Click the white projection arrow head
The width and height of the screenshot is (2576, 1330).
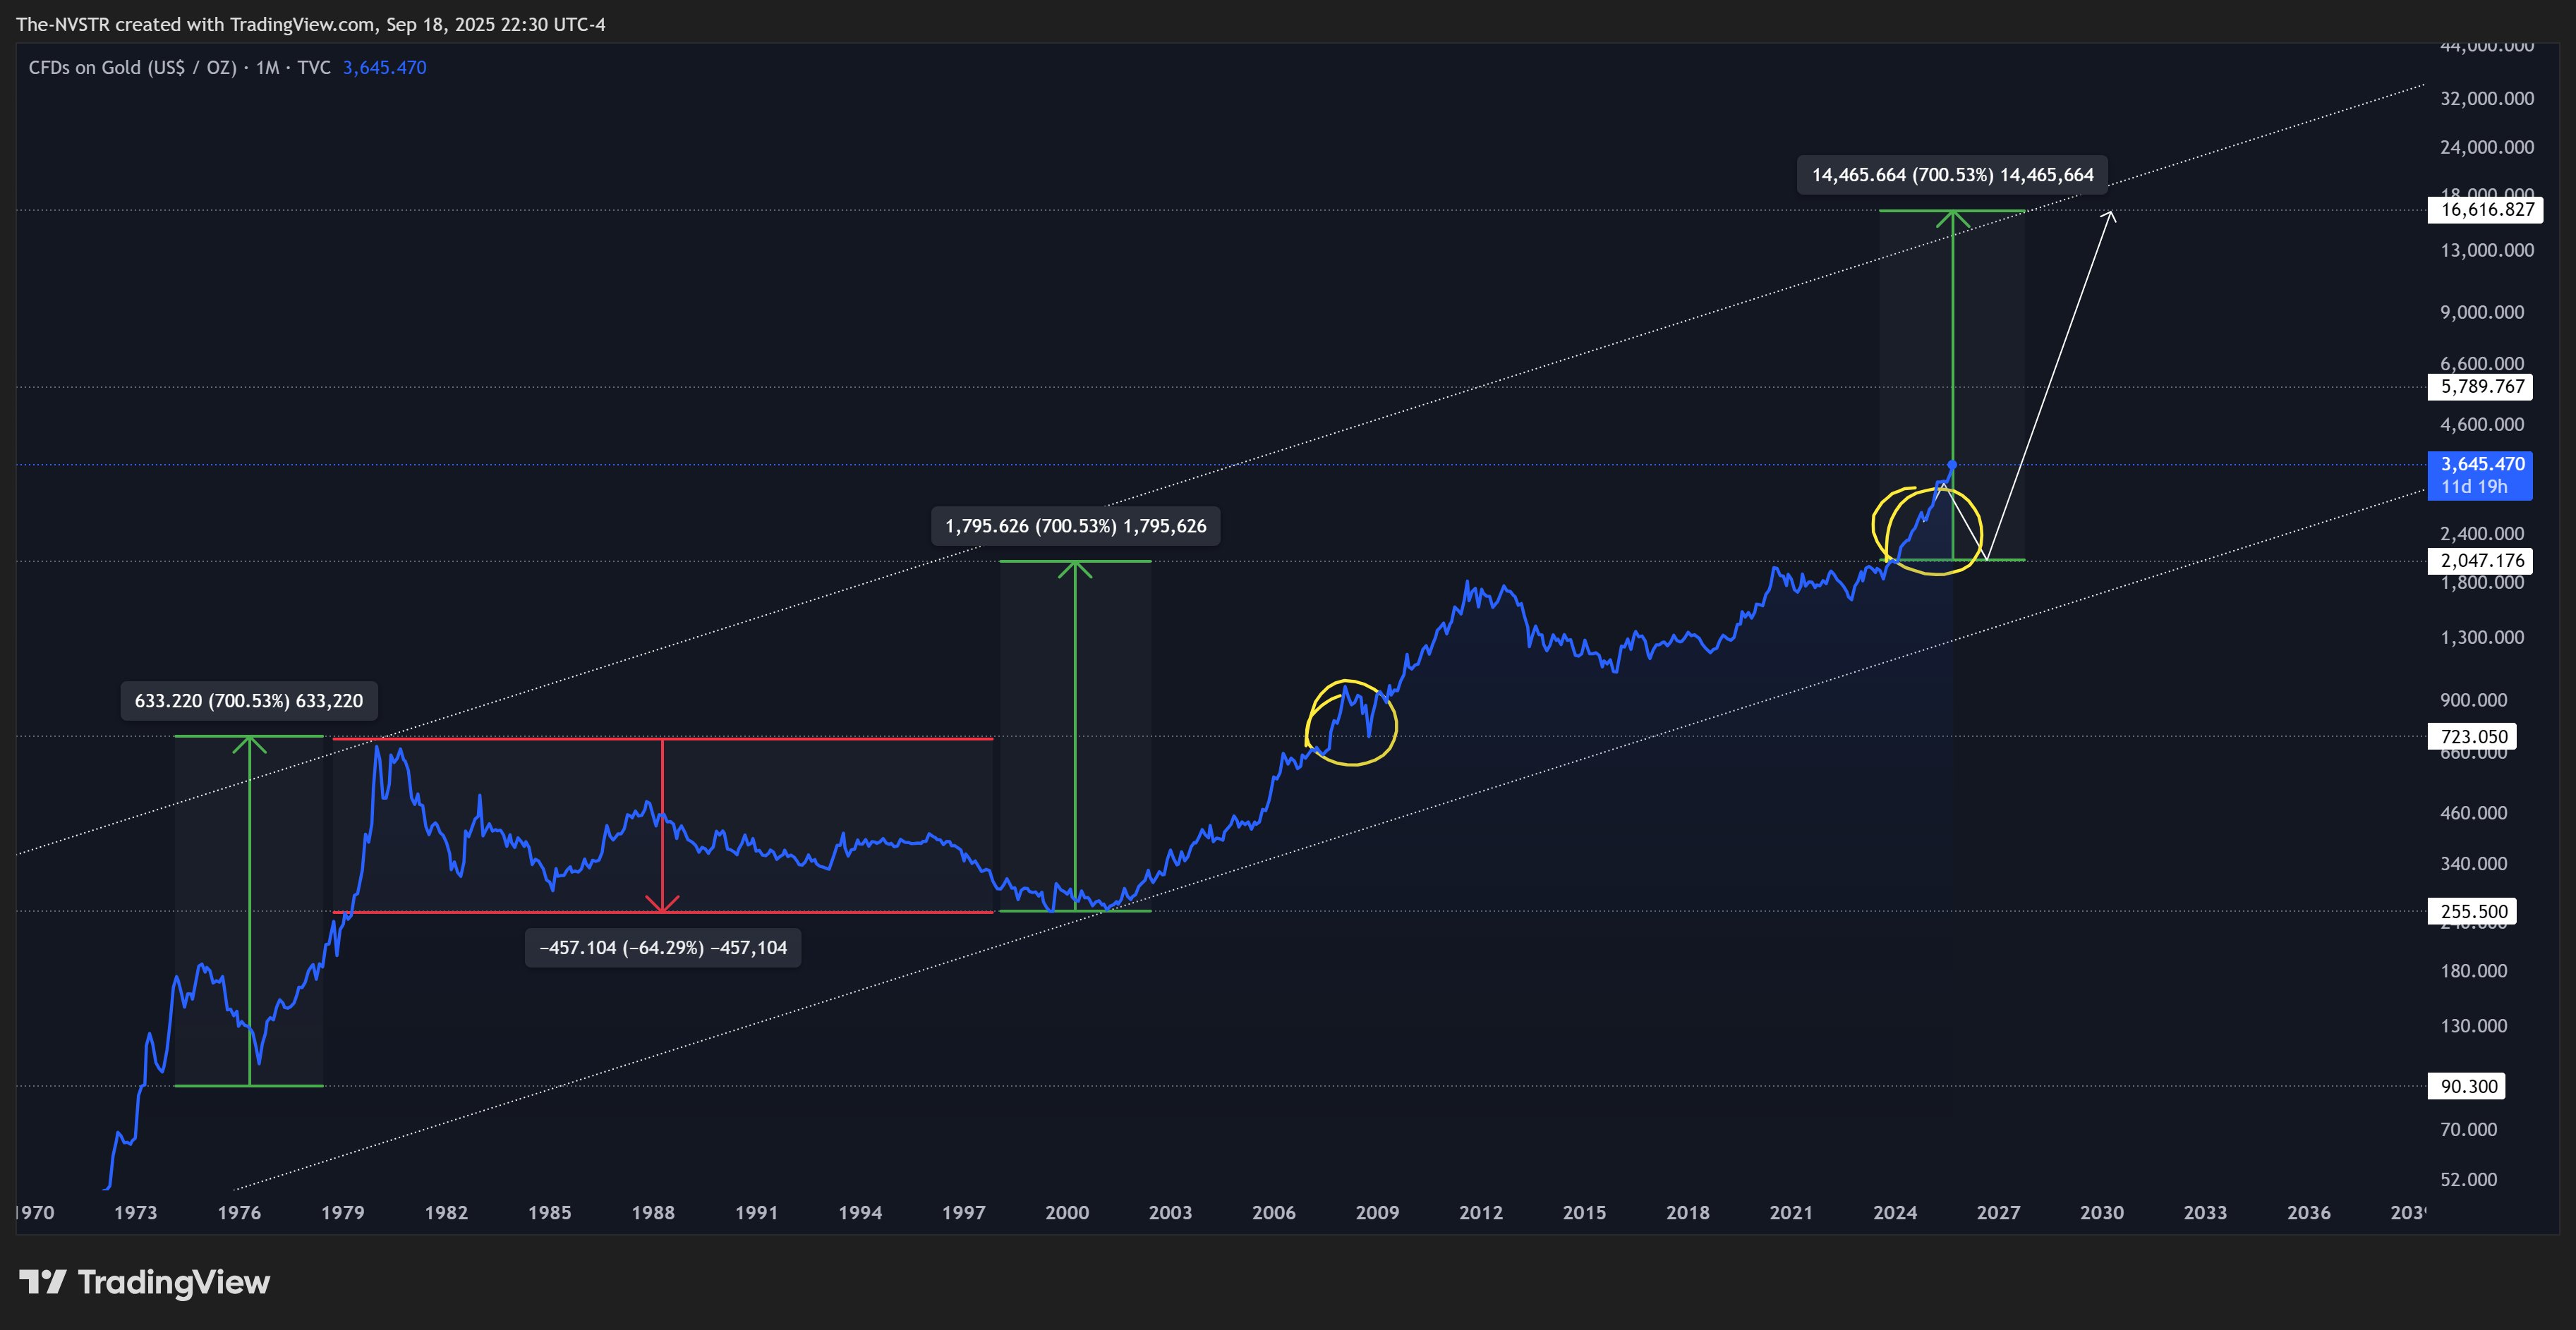pos(2111,215)
